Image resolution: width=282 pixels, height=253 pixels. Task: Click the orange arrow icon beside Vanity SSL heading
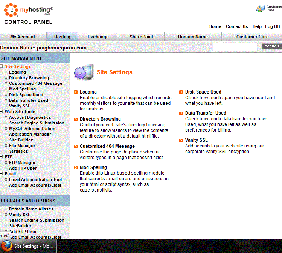tap(181, 140)
